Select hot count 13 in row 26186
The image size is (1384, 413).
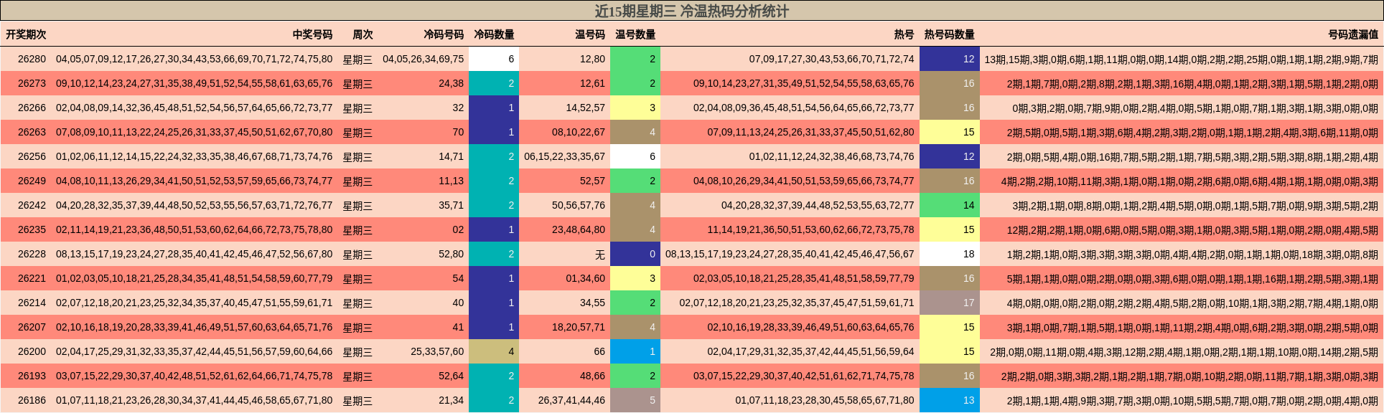point(949,400)
